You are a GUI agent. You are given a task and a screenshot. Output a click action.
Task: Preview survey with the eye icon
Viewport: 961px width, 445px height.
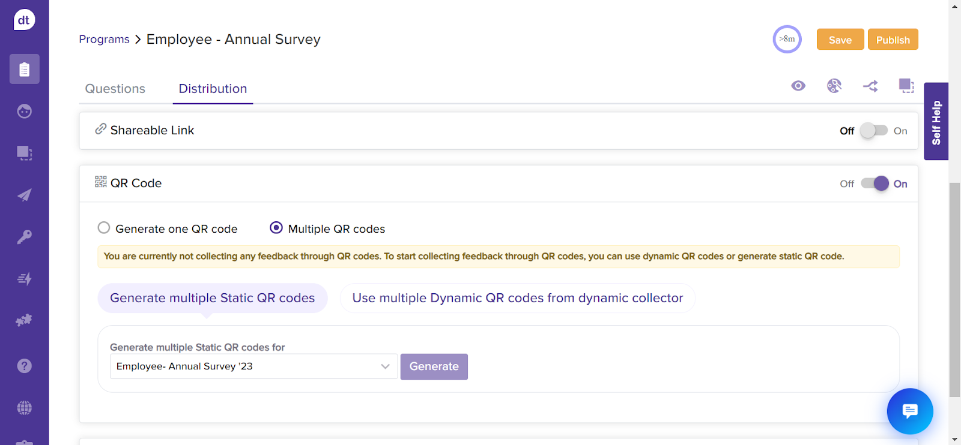(798, 86)
